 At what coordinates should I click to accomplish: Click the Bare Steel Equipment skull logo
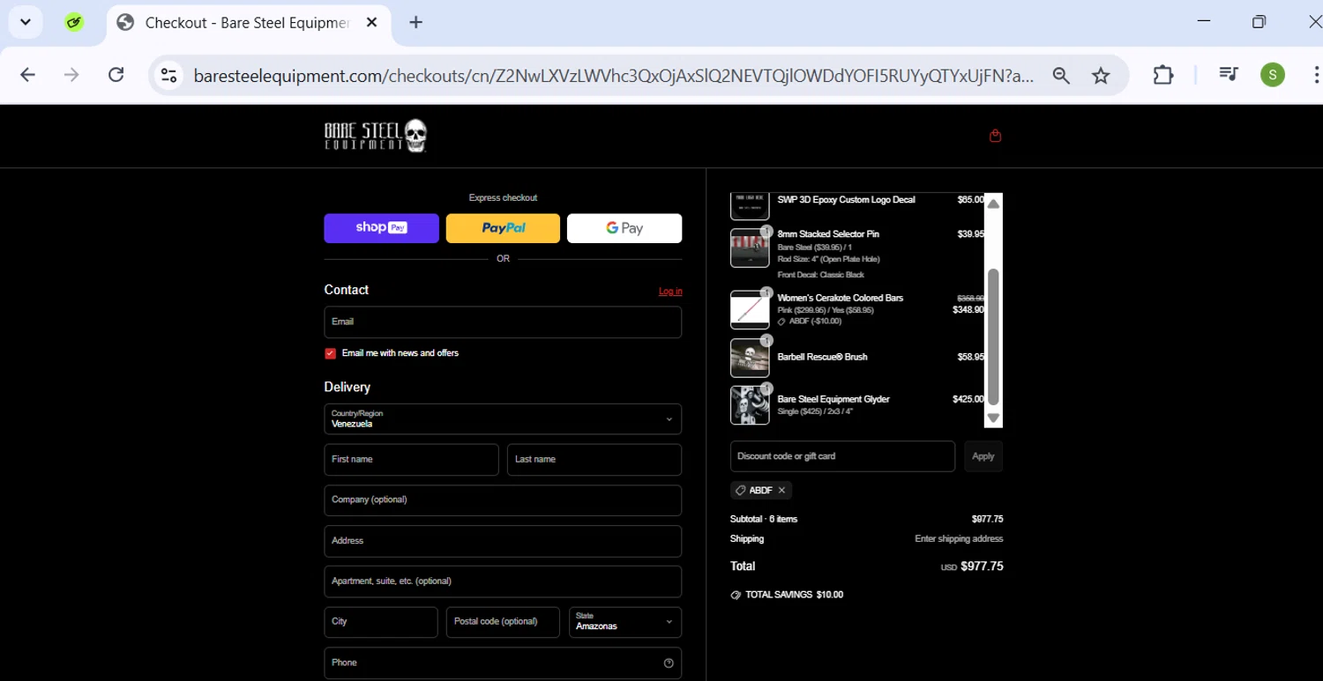coord(376,136)
